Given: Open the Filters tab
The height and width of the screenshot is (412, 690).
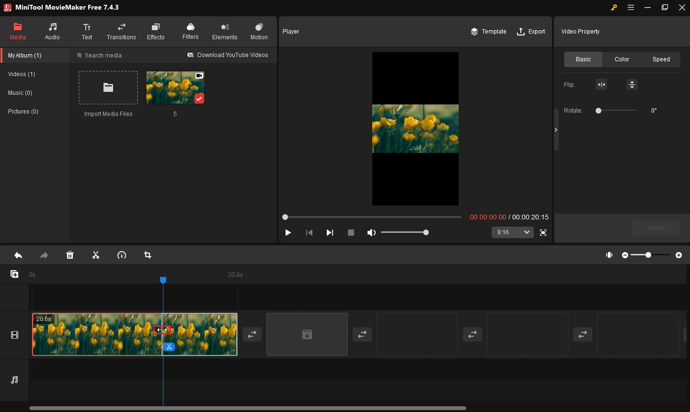Looking at the screenshot, I should click(x=190, y=32).
